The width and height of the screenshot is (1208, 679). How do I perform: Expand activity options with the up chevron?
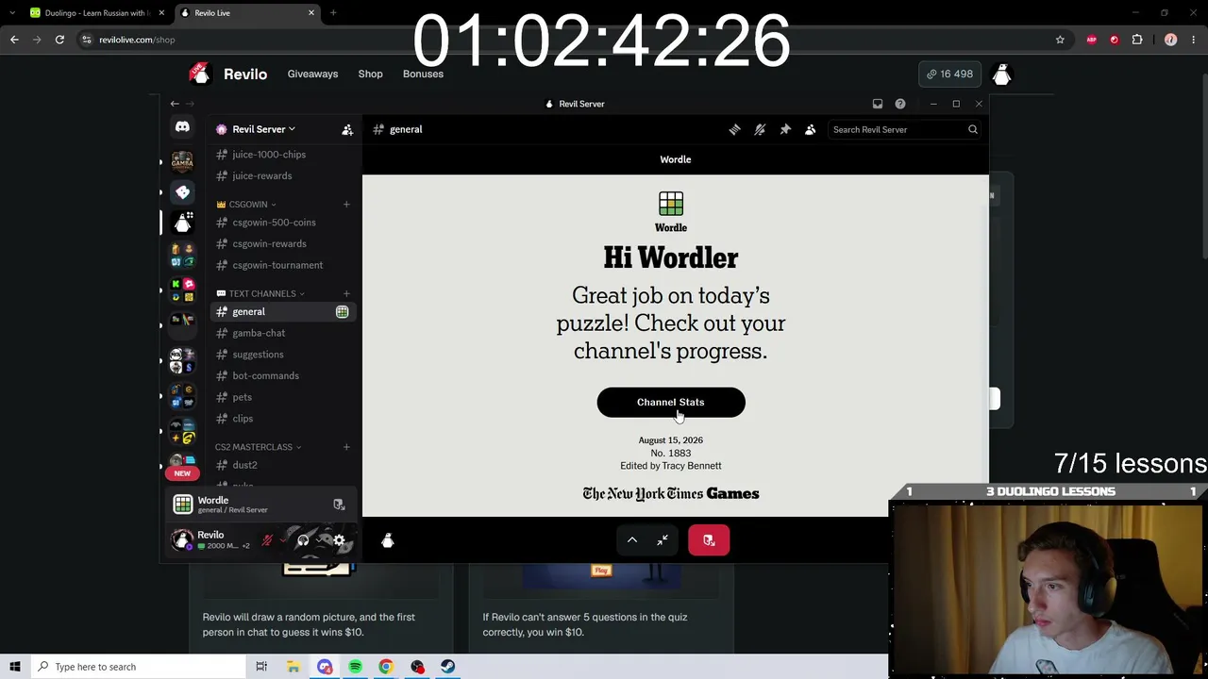[x=632, y=540]
